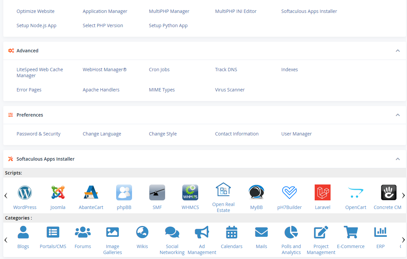Viewport: 407px width, 259px height.
Task: Open the Image Galleries category icon
Action: tap(113, 232)
